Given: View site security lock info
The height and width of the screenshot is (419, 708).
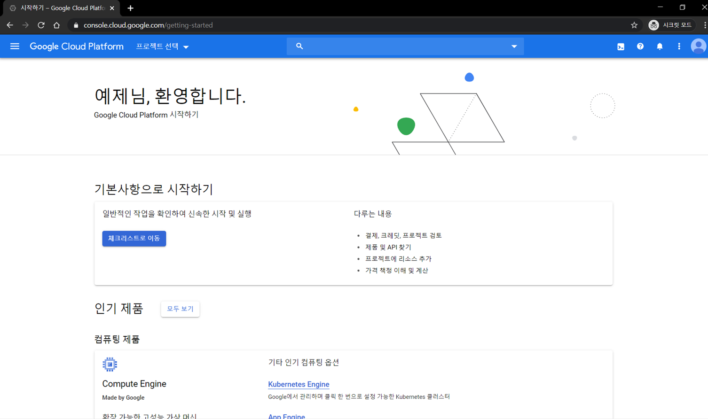Looking at the screenshot, I should pyautogui.click(x=76, y=25).
